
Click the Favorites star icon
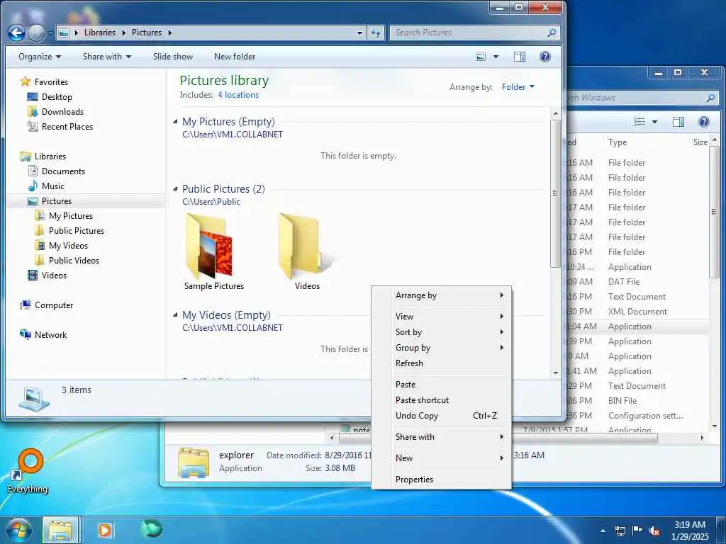[x=26, y=82]
